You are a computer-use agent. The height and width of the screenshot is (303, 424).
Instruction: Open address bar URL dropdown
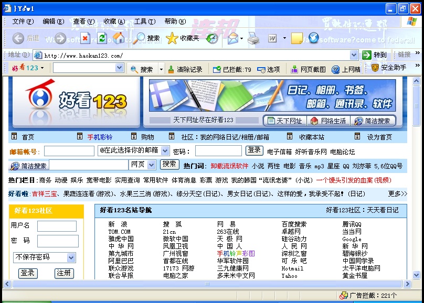tap(354, 55)
